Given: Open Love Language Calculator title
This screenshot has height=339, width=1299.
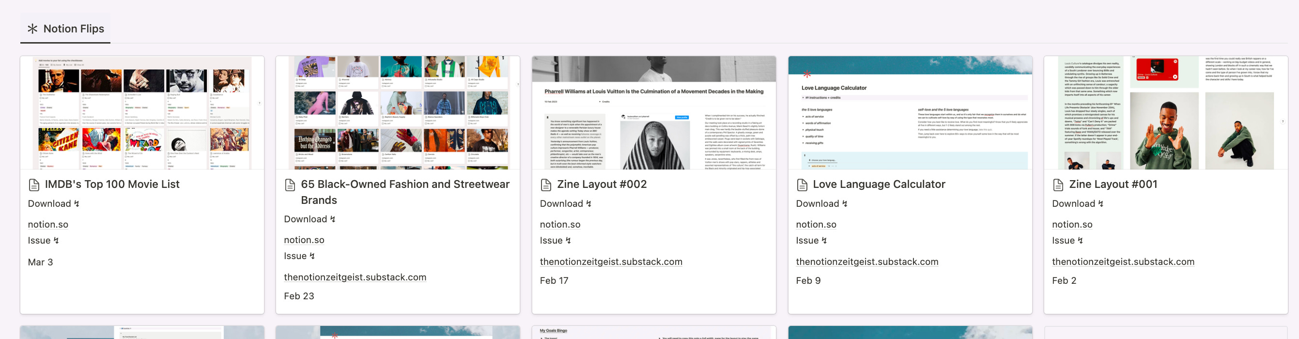Looking at the screenshot, I should point(879,185).
